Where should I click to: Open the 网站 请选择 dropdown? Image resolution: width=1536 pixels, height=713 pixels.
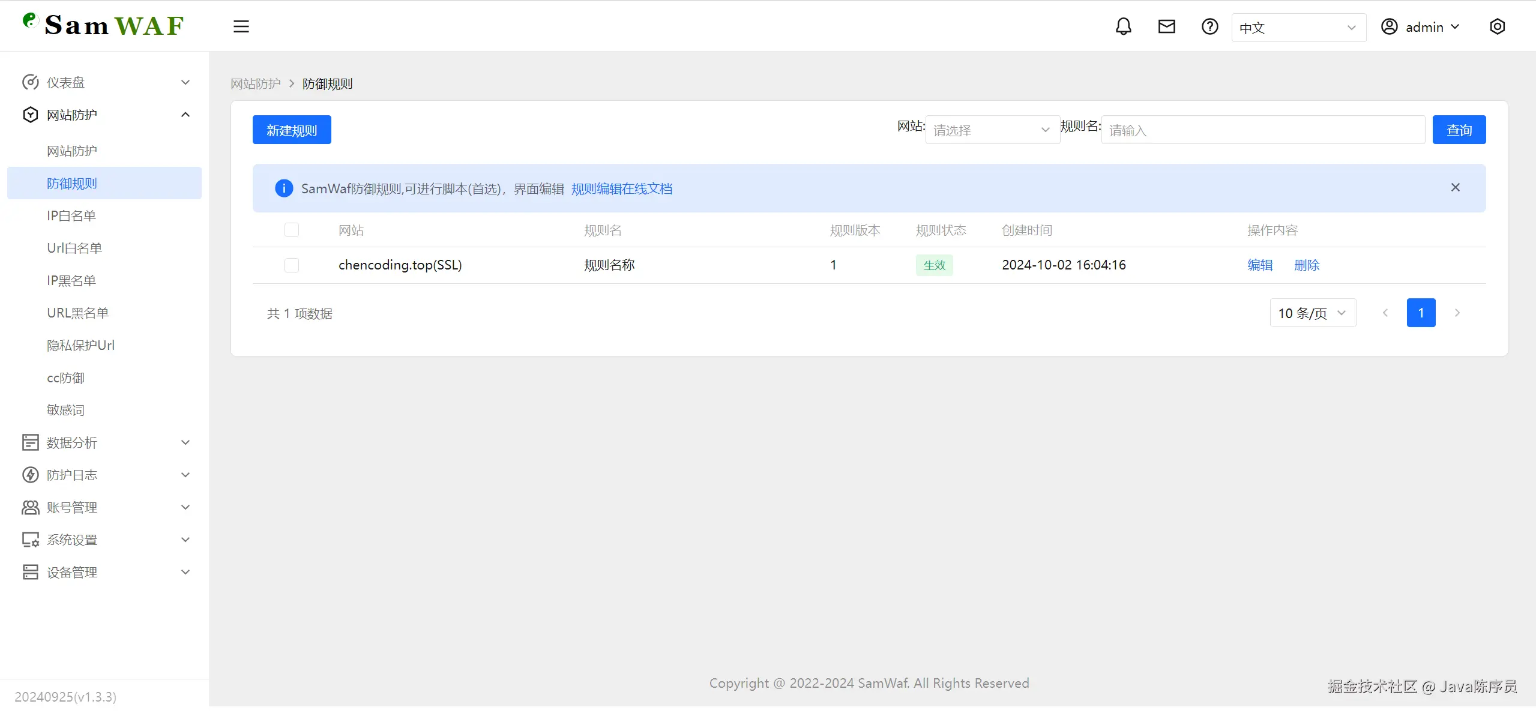pyautogui.click(x=992, y=130)
